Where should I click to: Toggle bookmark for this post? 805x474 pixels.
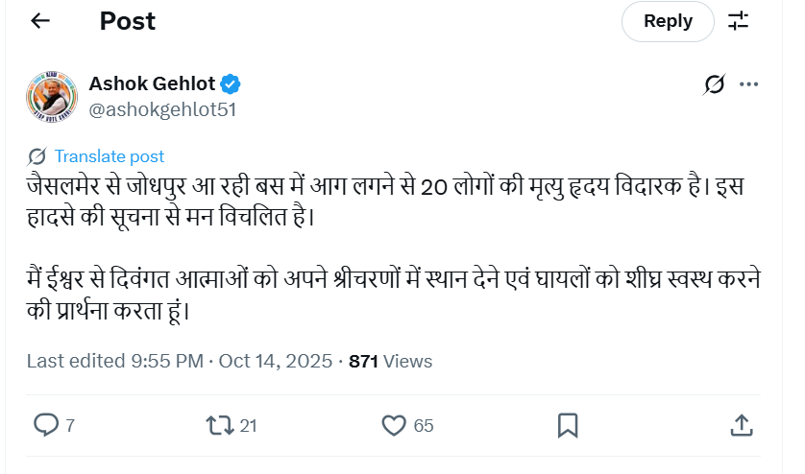(568, 424)
